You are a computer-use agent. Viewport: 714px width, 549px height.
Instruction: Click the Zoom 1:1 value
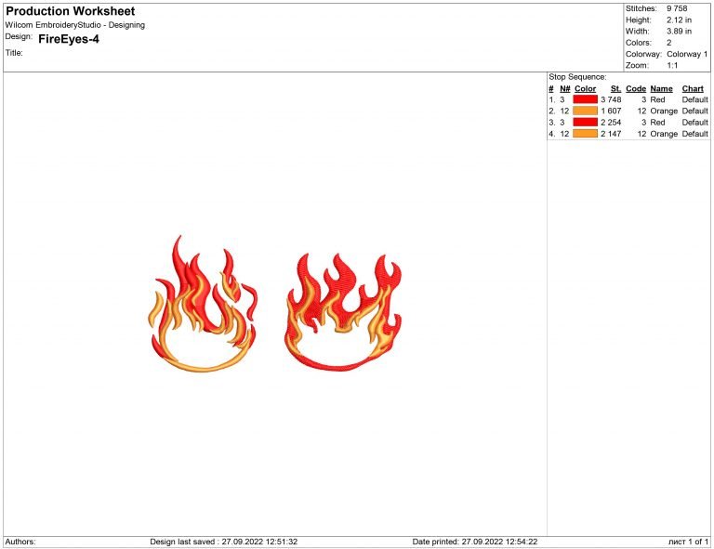(x=672, y=65)
